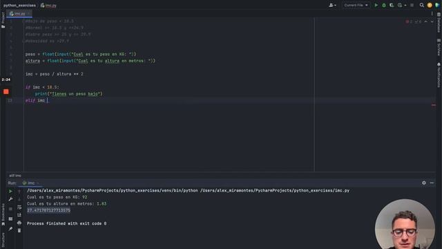Open the Project tool window
The height and width of the screenshot is (249, 442).
3,20
